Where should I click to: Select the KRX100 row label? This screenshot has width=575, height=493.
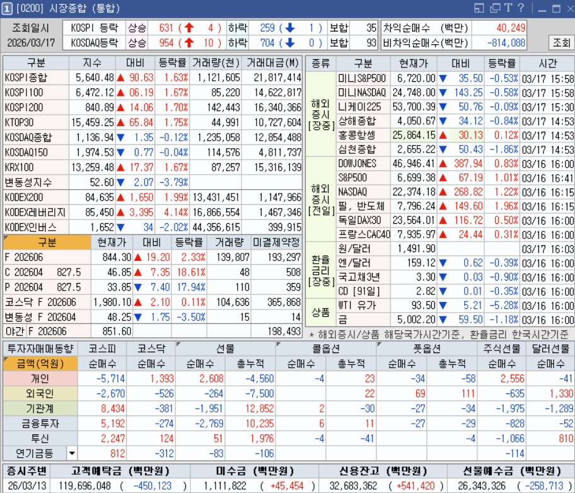tap(36, 167)
